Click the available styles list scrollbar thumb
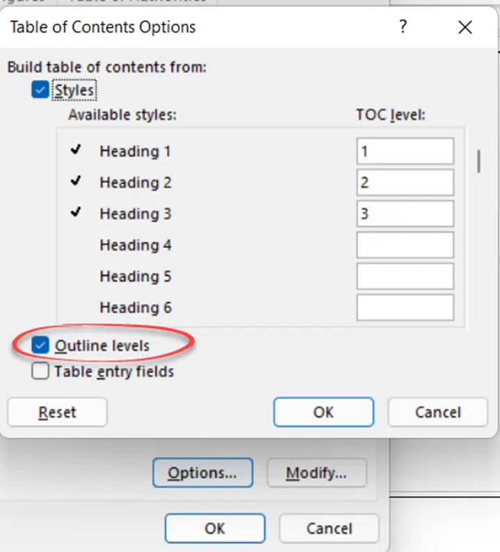Image resolution: width=500 pixels, height=552 pixels. click(x=478, y=161)
